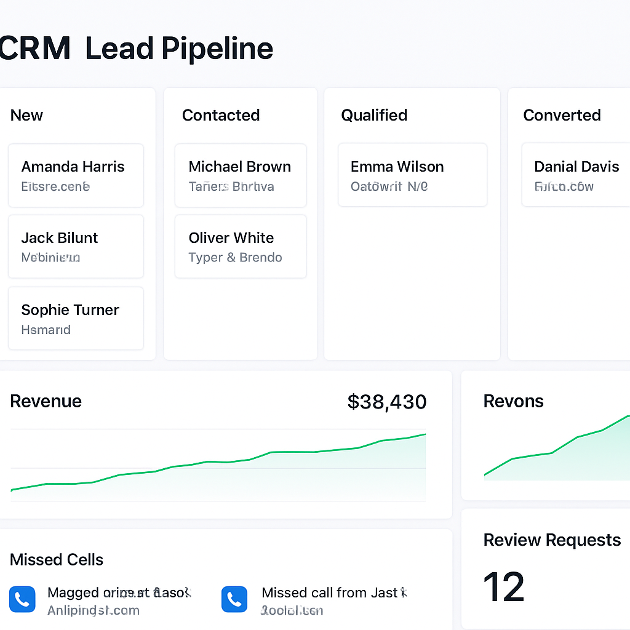Click the CRM Lead Pipeline title
The height and width of the screenshot is (630, 630).
[136, 49]
